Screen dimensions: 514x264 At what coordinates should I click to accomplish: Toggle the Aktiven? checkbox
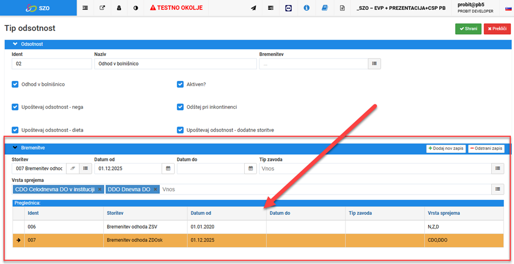point(180,84)
